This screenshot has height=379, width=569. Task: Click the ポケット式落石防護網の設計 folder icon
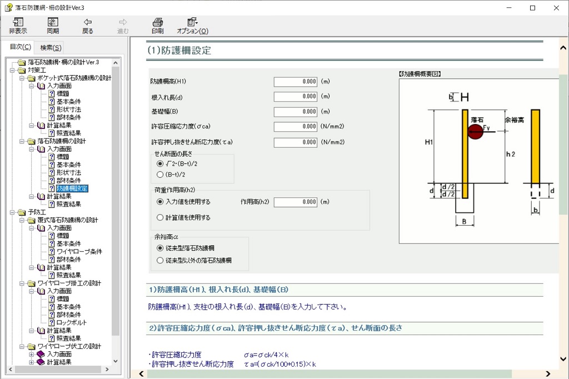tap(32, 78)
